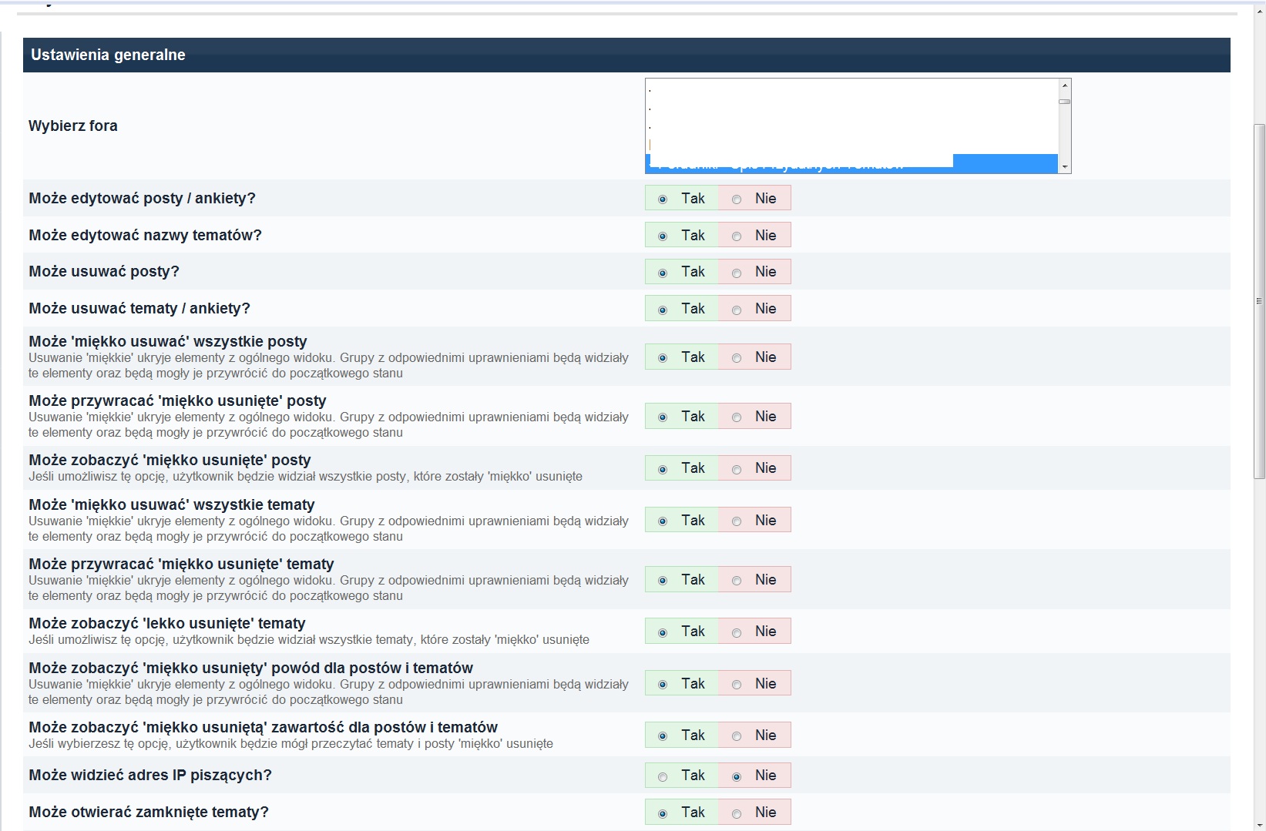
Task: Set zobaczyć 'lekko usunięte' tematy to Nie
Action: (x=737, y=632)
